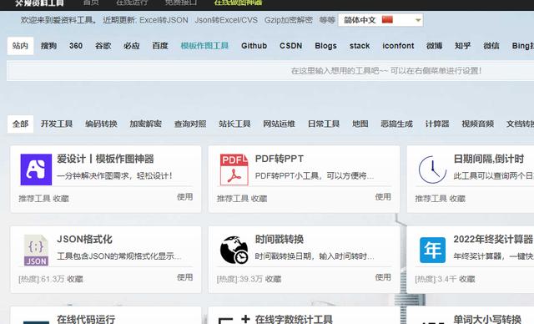This screenshot has height=324, width=534.
Task: Select the 查询对照 category tab
Action: (190, 124)
